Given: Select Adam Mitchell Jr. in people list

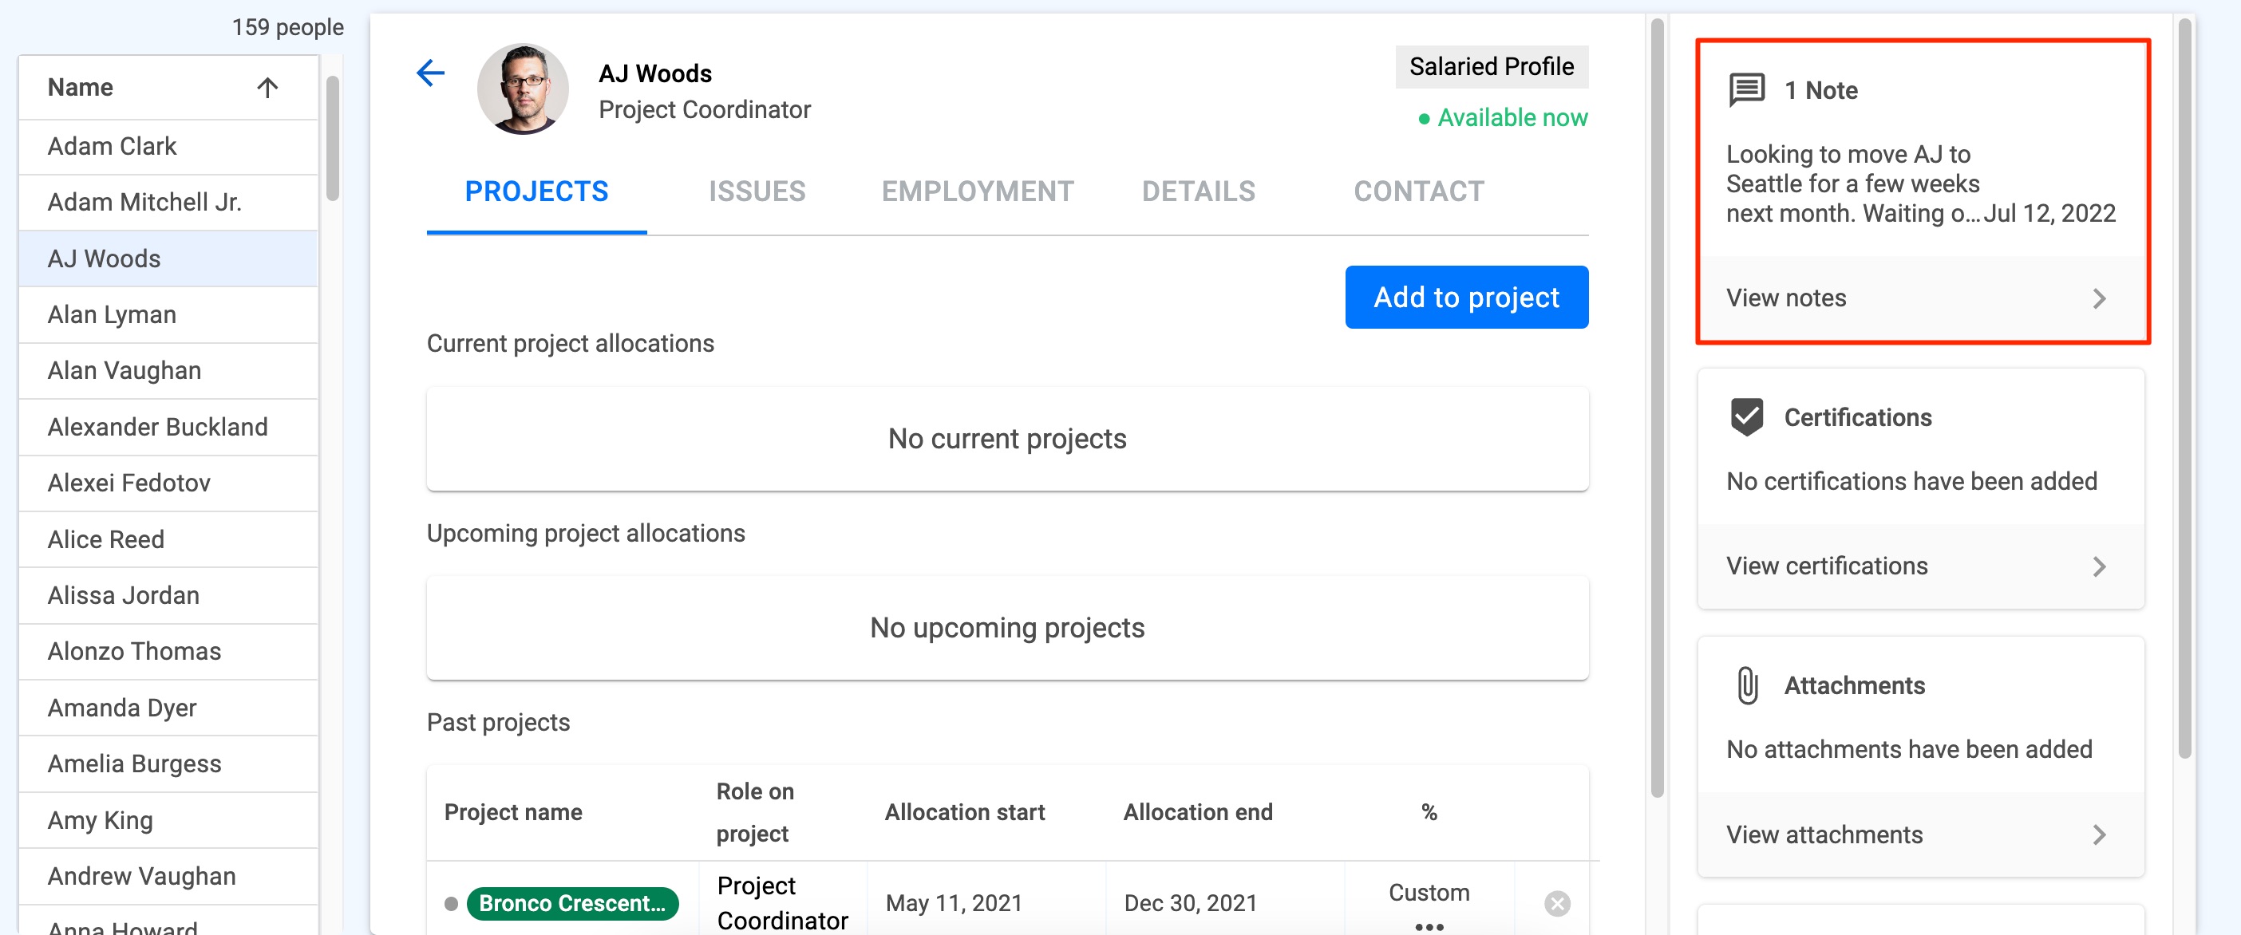Looking at the screenshot, I should tap(168, 202).
